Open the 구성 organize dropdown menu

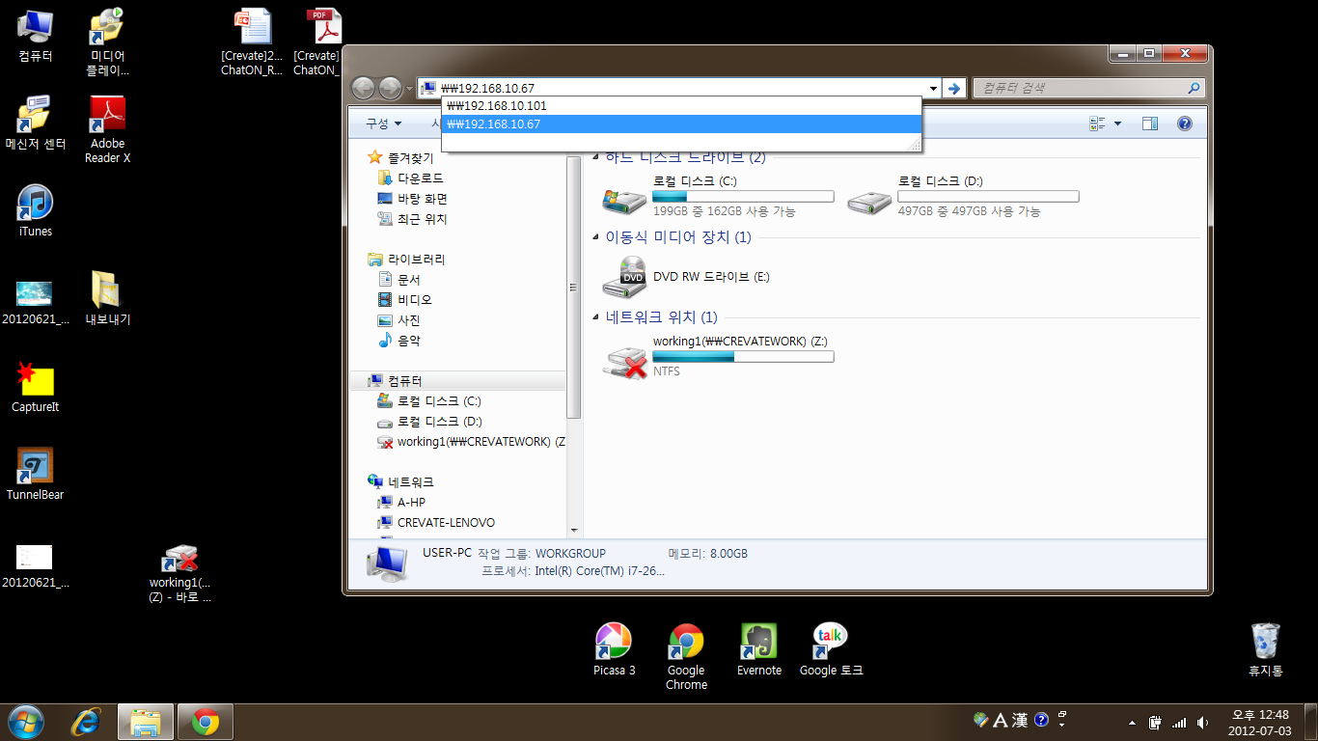pos(383,123)
